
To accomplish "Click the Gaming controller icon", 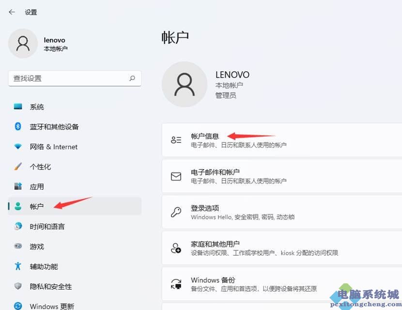I will click(18, 246).
